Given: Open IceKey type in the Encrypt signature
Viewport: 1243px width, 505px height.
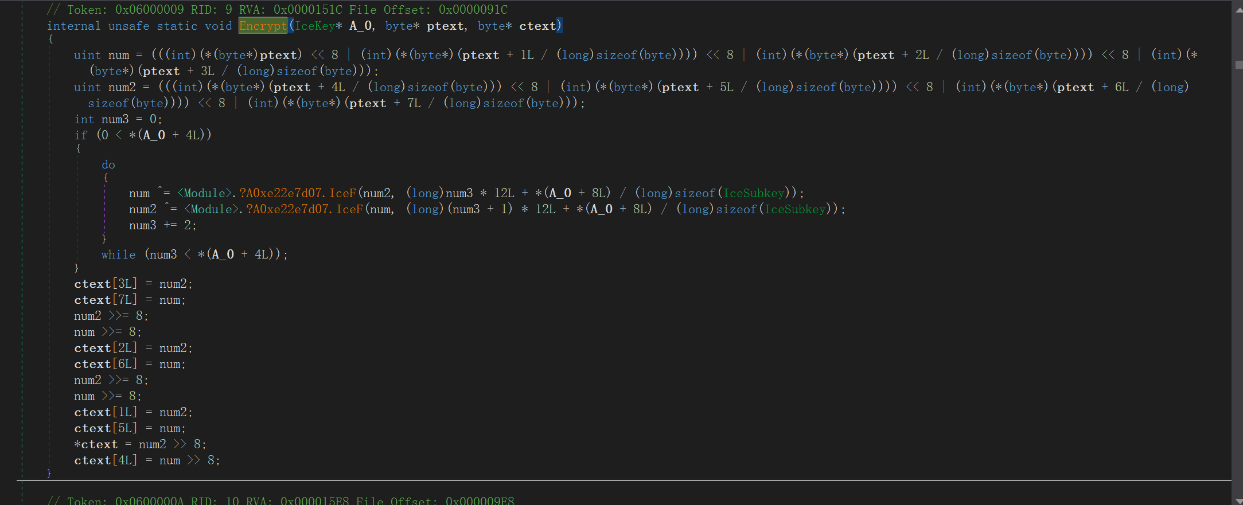Looking at the screenshot, I should point(315,26).
